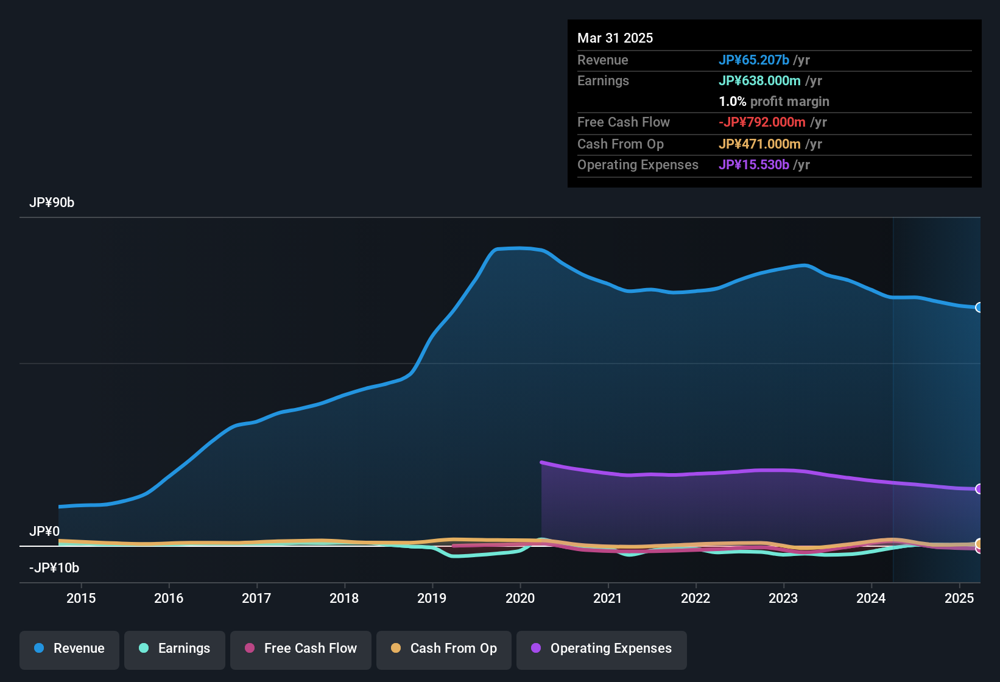This screenshot has width=1000, height=682.
Task: Click the Cash From Op tooltip label
Action: point(621,144)
